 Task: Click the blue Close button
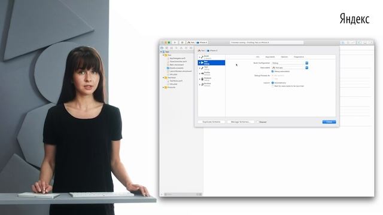[329, 122]
